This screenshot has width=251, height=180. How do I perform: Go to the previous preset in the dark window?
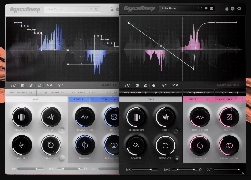(199, 9)
